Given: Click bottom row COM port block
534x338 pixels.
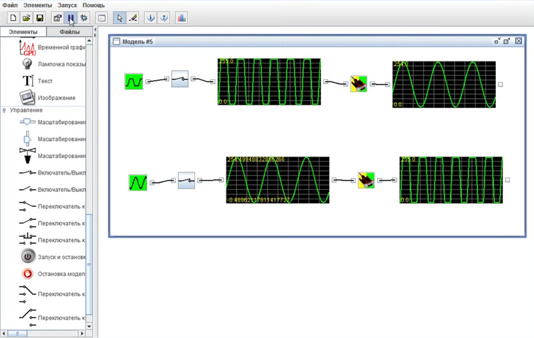Looking at the screenshot, I should point(366,180).
